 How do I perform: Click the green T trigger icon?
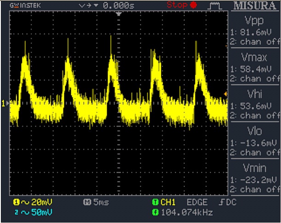tap(155, 202)
